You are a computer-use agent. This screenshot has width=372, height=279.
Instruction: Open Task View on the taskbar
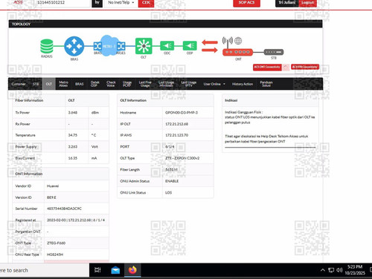[x=97, y=270]
